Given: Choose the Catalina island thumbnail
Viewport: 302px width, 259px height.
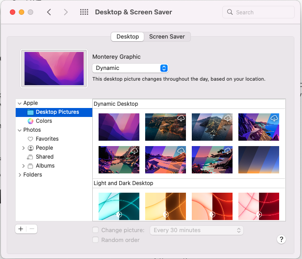Looking at the screenshot, I should tap(212, 127).
